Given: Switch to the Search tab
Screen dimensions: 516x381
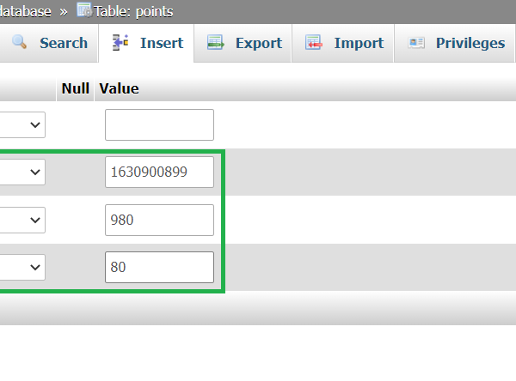Looking at the screenshot, I should tap(63, 43).
